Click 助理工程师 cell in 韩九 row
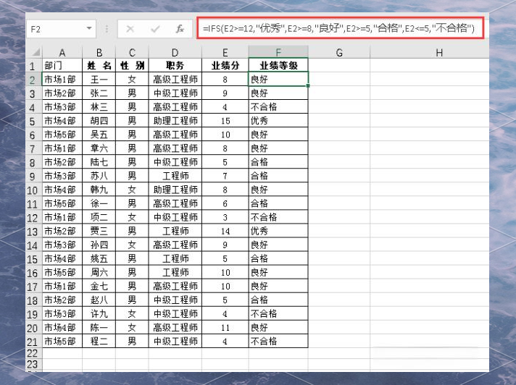This screenshot has height=385, width=516. [x=175, y=190]
